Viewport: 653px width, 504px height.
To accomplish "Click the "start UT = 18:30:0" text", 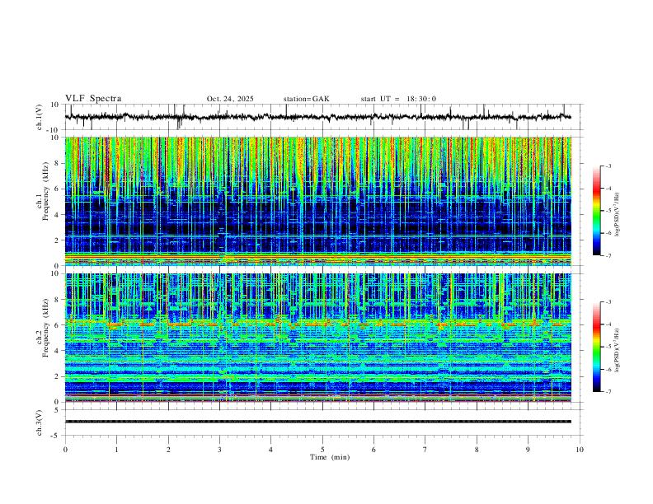I will point(398,99).
